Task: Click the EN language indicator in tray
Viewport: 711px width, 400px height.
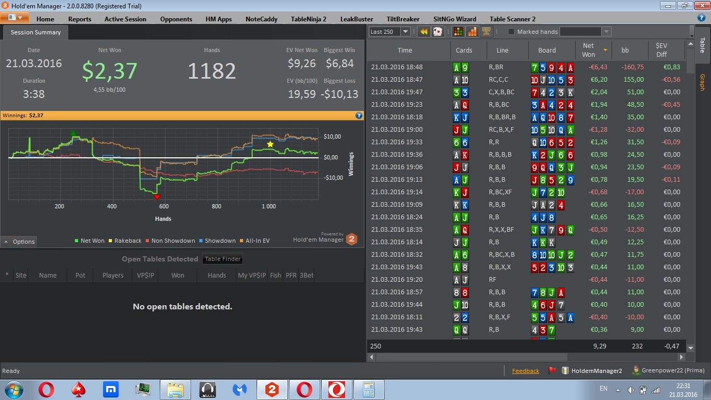Action: click(603, 389)
